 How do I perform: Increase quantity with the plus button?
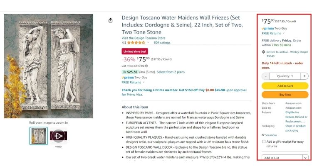click(x=305, y=76)
